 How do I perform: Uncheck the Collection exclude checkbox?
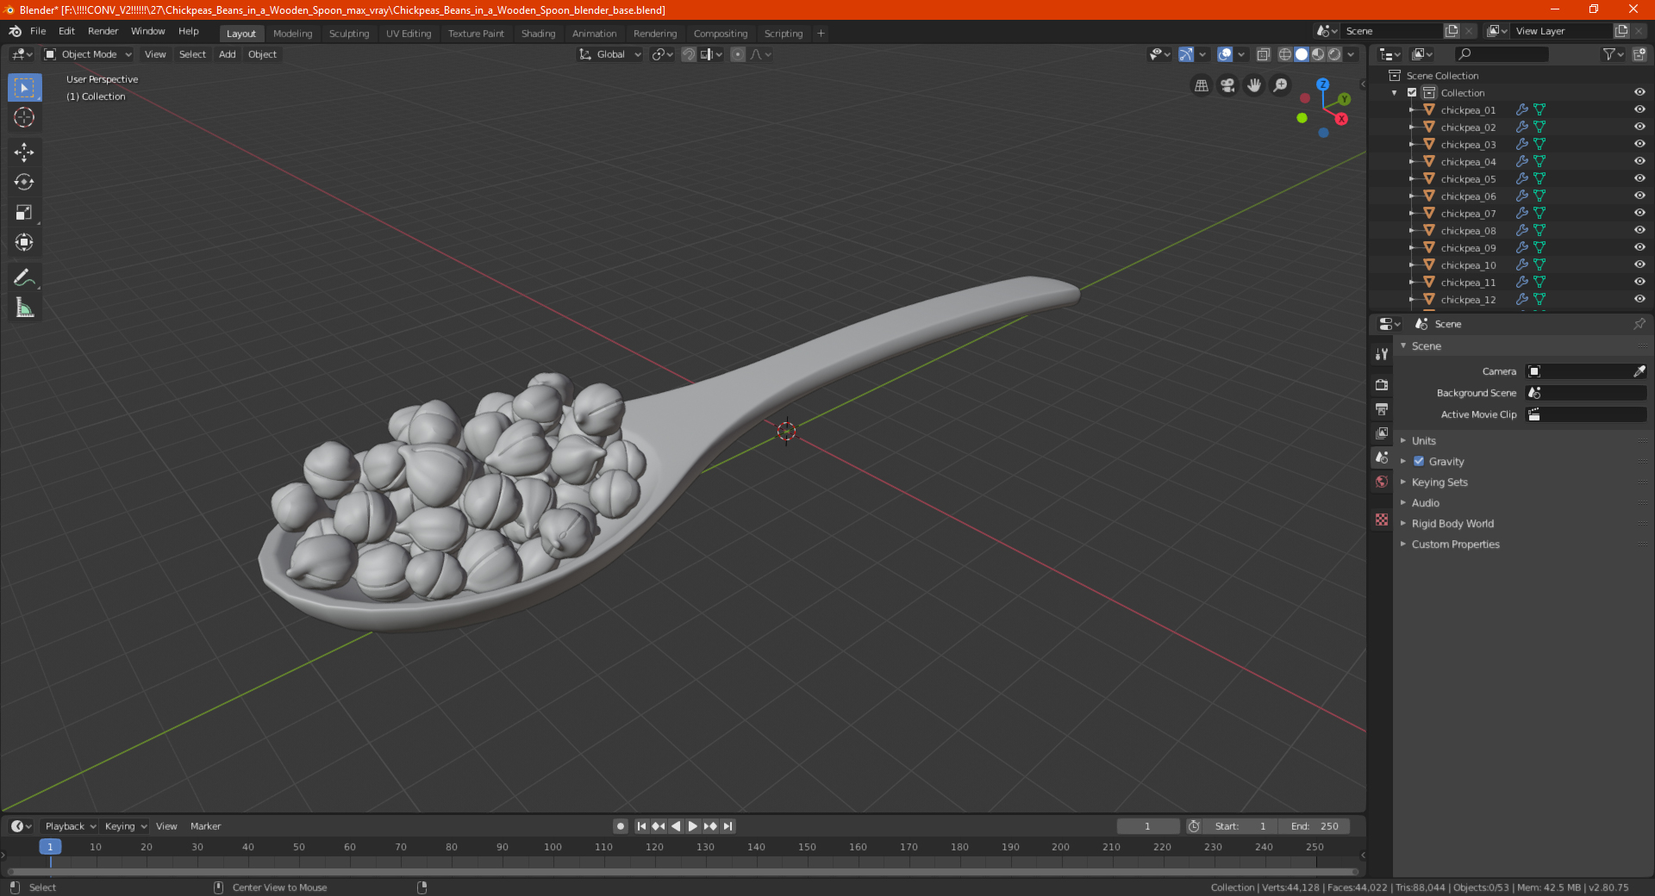tap(1412, 92)
